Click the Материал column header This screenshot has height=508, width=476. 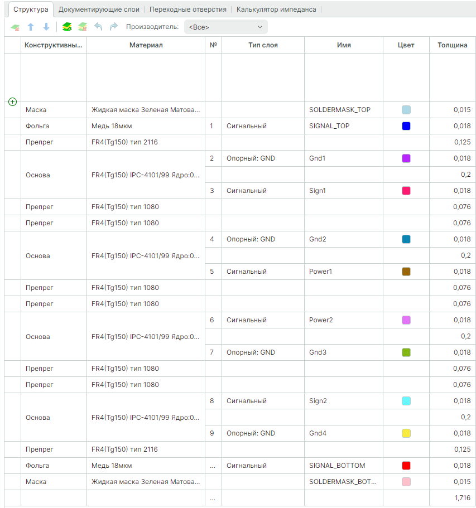pyautogui.click(x=146, y=45)
